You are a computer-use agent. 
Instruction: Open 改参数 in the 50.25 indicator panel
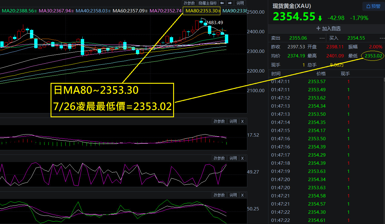tap(219, 195)
